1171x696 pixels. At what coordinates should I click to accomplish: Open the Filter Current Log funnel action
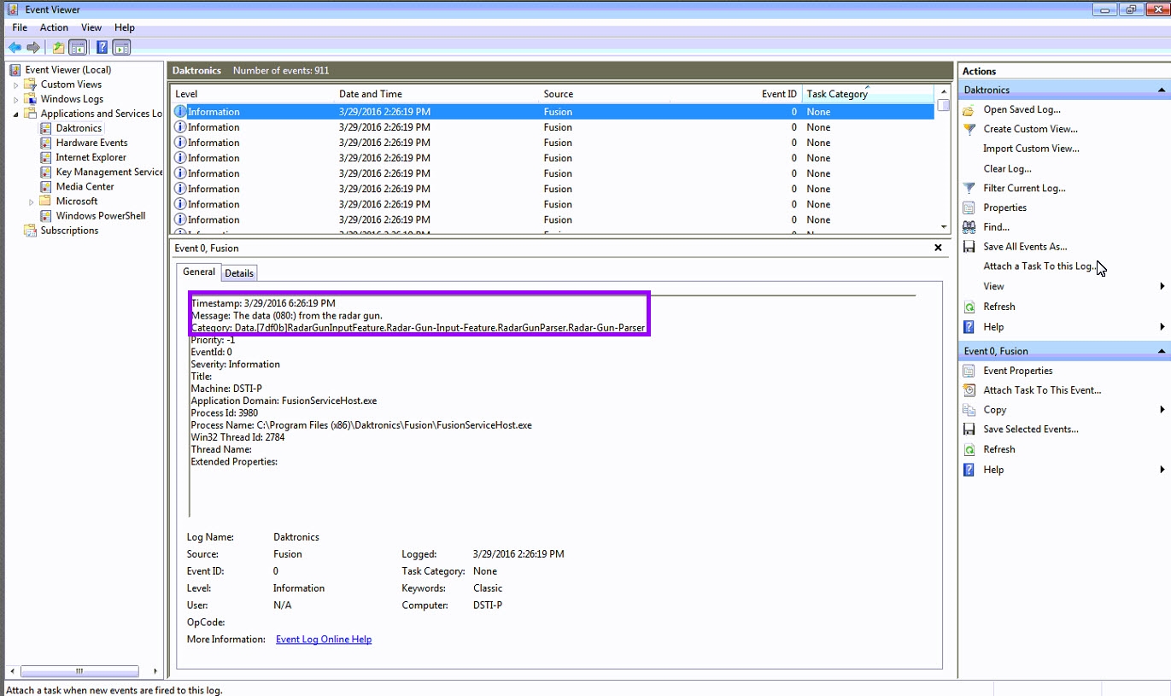1023,188
